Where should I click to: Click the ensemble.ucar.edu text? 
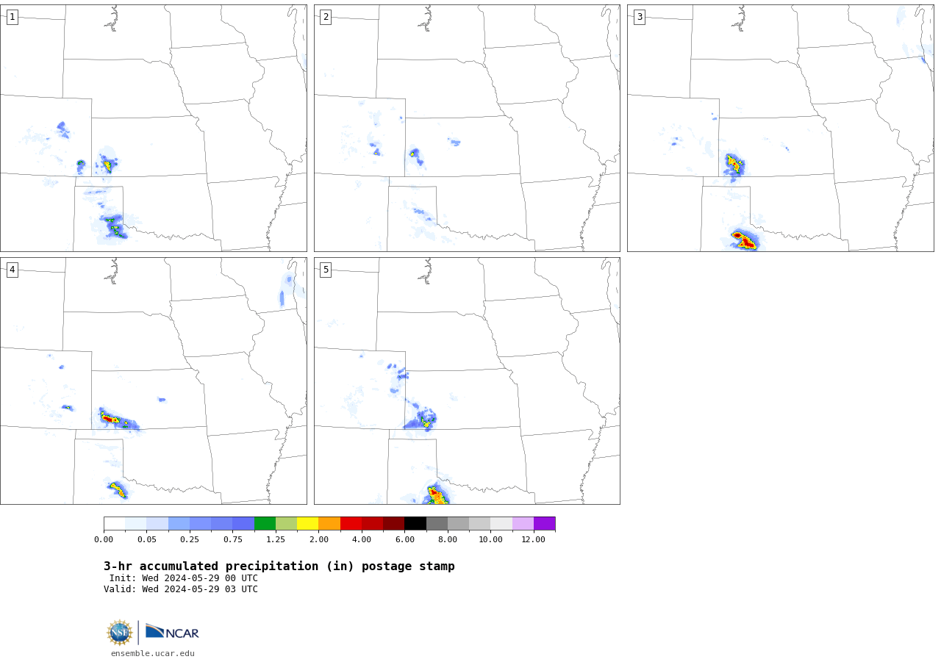click(153, 653)
